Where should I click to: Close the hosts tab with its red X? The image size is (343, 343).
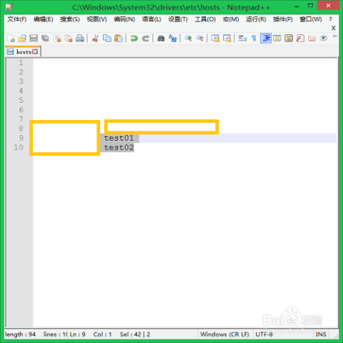click(35, 51)
